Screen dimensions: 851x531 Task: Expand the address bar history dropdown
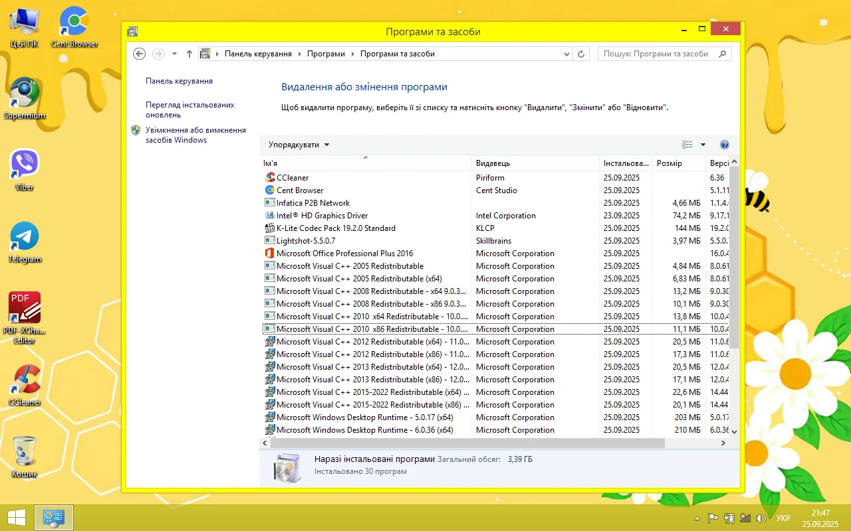tap(566, 54)
